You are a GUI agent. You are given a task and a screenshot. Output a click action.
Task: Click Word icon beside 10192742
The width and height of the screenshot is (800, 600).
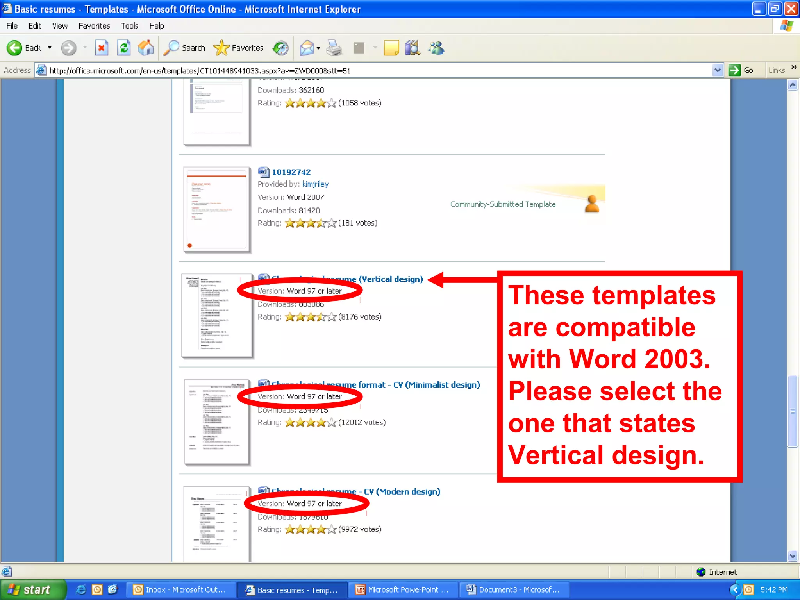point(264,172)
